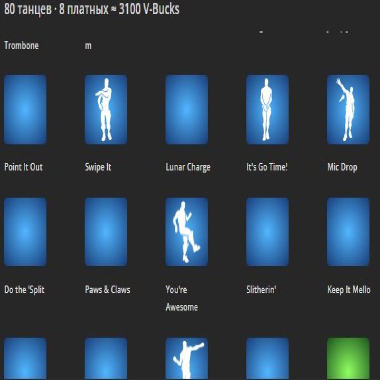This screenshot has width=380, height=380.
Task: Open the Keep It Mello emote tile
Action: [348, 232]
